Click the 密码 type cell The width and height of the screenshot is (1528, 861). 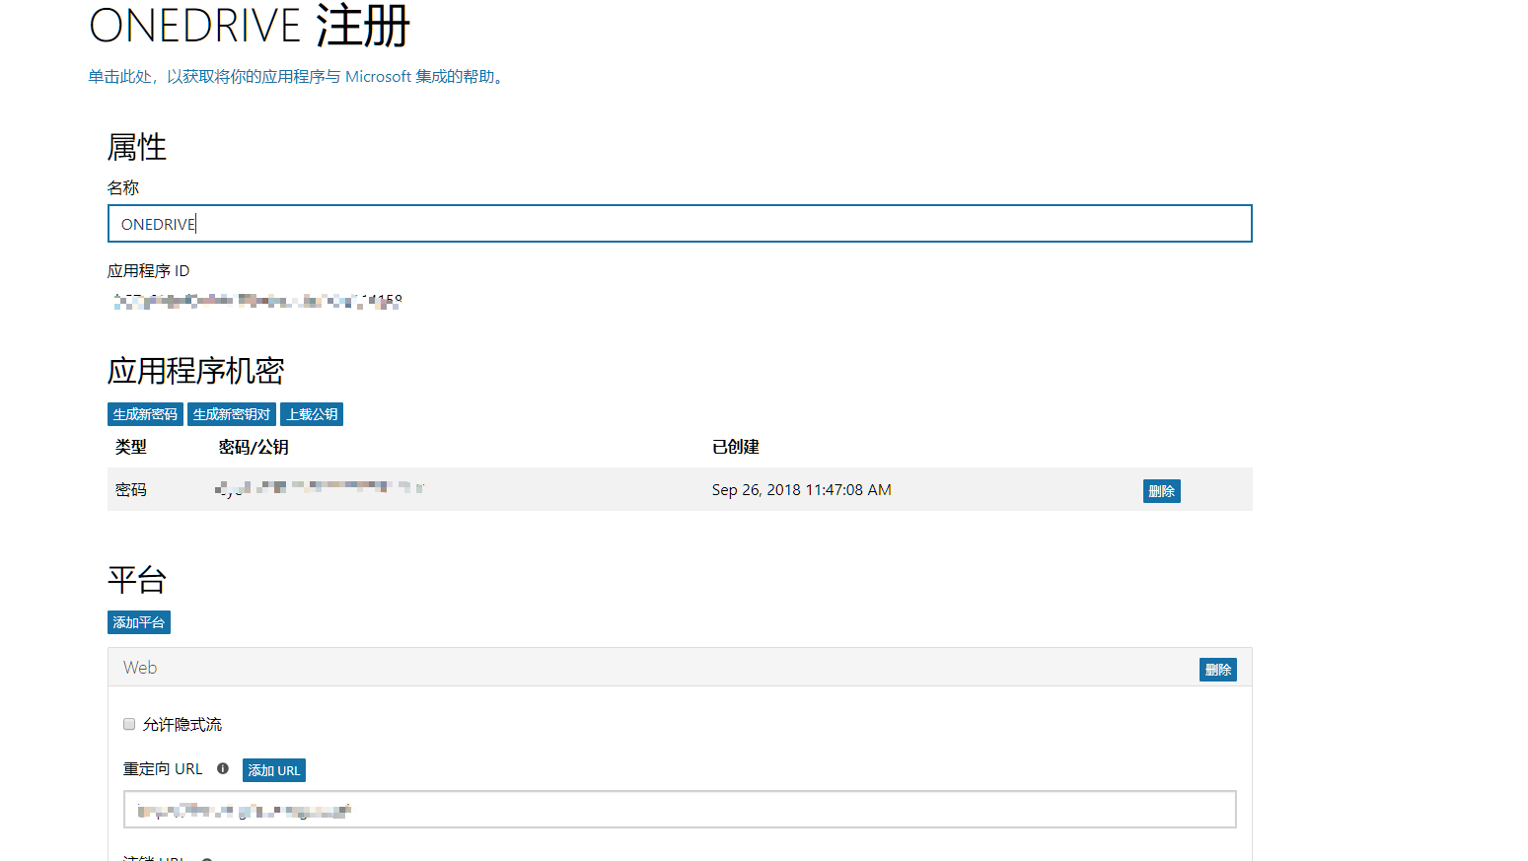click(131, 490)
